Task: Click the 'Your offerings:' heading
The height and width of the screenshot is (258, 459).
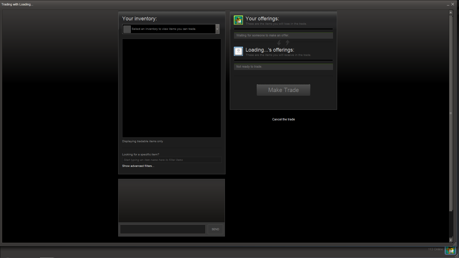Action: [x=262, y=19]
